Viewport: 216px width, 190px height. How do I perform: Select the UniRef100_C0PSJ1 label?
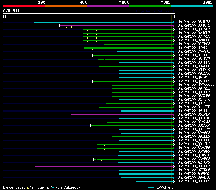point(194,52)
